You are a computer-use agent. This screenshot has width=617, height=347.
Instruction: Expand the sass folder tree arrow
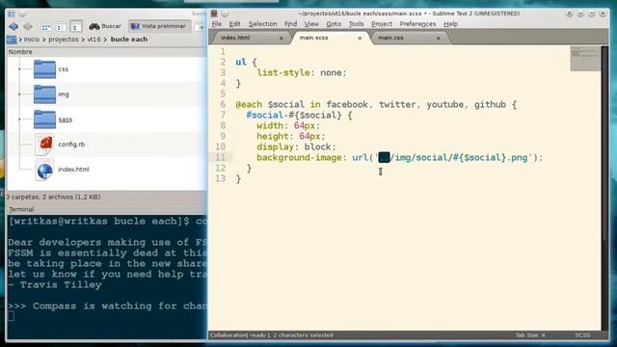[19, 119]
